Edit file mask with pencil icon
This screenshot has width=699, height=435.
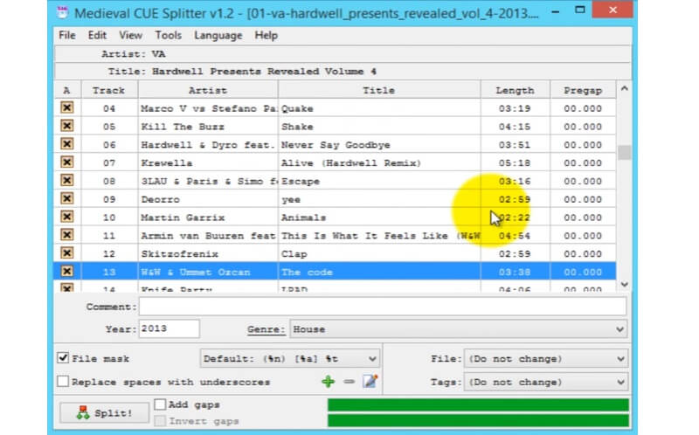[370, 381]
